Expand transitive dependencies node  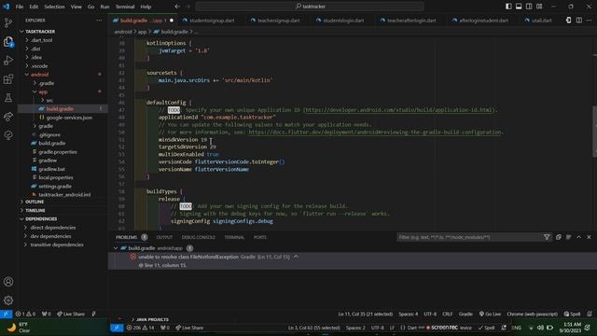57,245
